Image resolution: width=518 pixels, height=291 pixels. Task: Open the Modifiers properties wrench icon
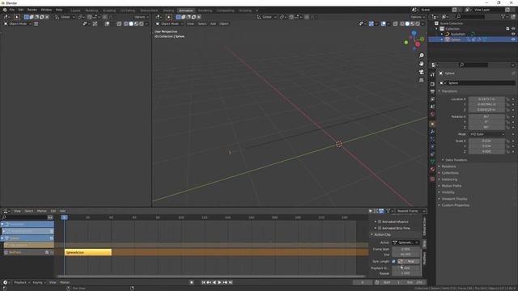432,132
